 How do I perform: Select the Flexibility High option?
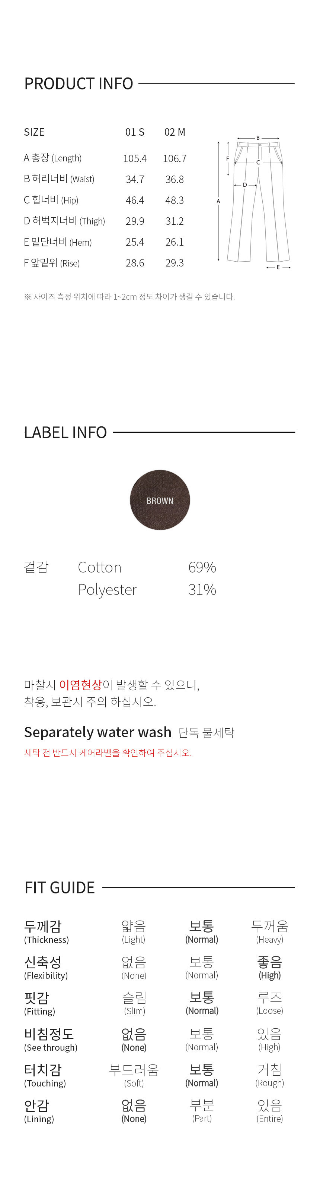pyautogui.click(x=270, y=967)
